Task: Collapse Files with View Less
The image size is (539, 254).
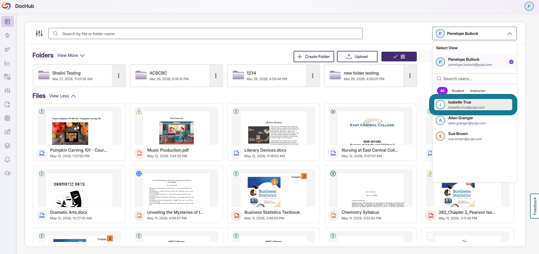Action: 63,96
